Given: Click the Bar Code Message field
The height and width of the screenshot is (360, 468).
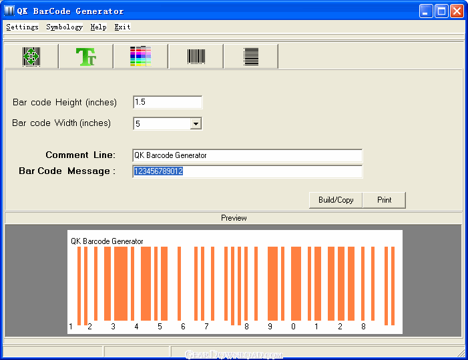Looking at the screenshot, I should pos(248,171).
